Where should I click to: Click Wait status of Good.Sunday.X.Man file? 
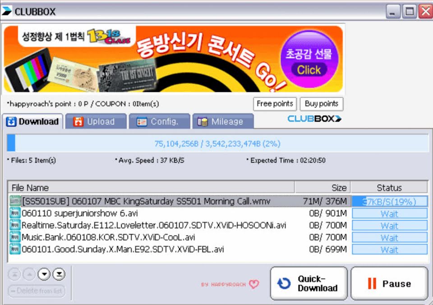[x=390, y=250]
